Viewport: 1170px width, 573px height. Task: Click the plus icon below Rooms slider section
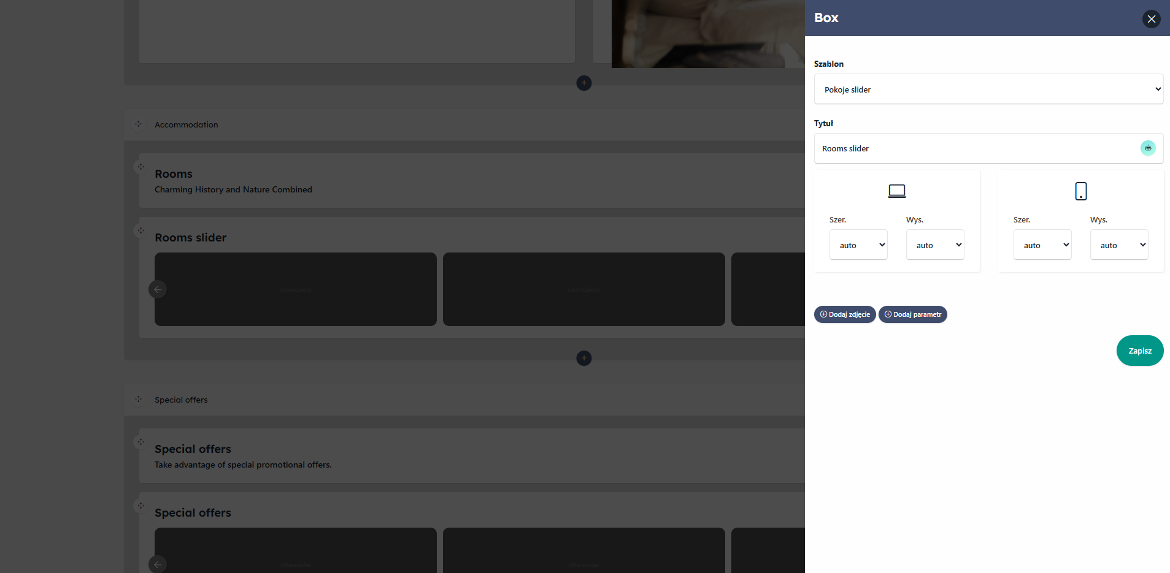pos(583,358)
